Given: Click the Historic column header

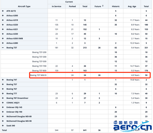Looking at the screenshot, I should [x=116, y=6].
